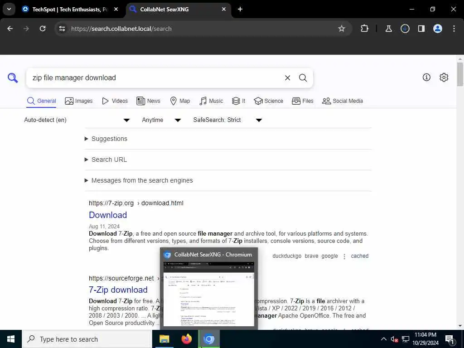Screen dimensions: 464x348
Task: Click the browser forward arrow
Action: (x=26, y=29)
